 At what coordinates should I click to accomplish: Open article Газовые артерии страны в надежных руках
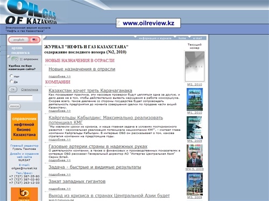(98, 146)
